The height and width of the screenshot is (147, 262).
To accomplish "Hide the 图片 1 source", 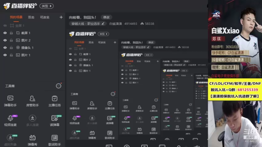I will click(5, 55).
